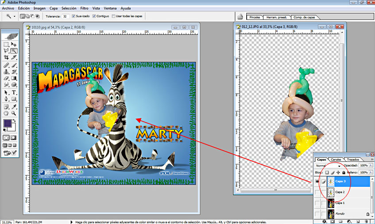Toggle lock position in Capas panel
This screenshot has width=375, height=224.
click(x=338, y=172)
